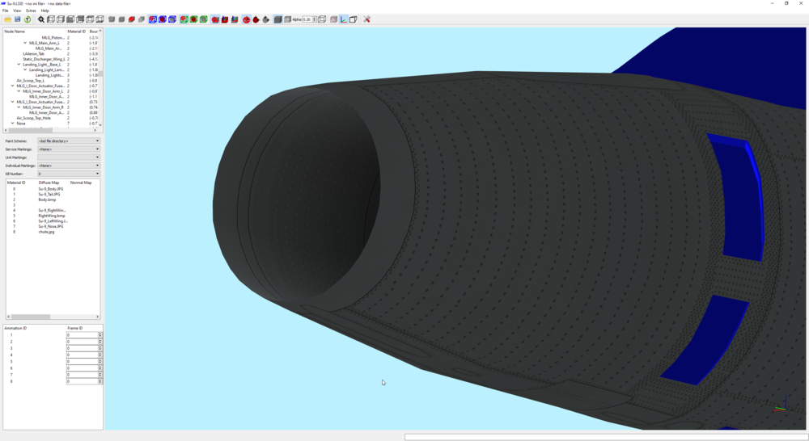This screenshot has height=441, width=809.
Task: Open the Extras menu
Action: click(31, 10)
